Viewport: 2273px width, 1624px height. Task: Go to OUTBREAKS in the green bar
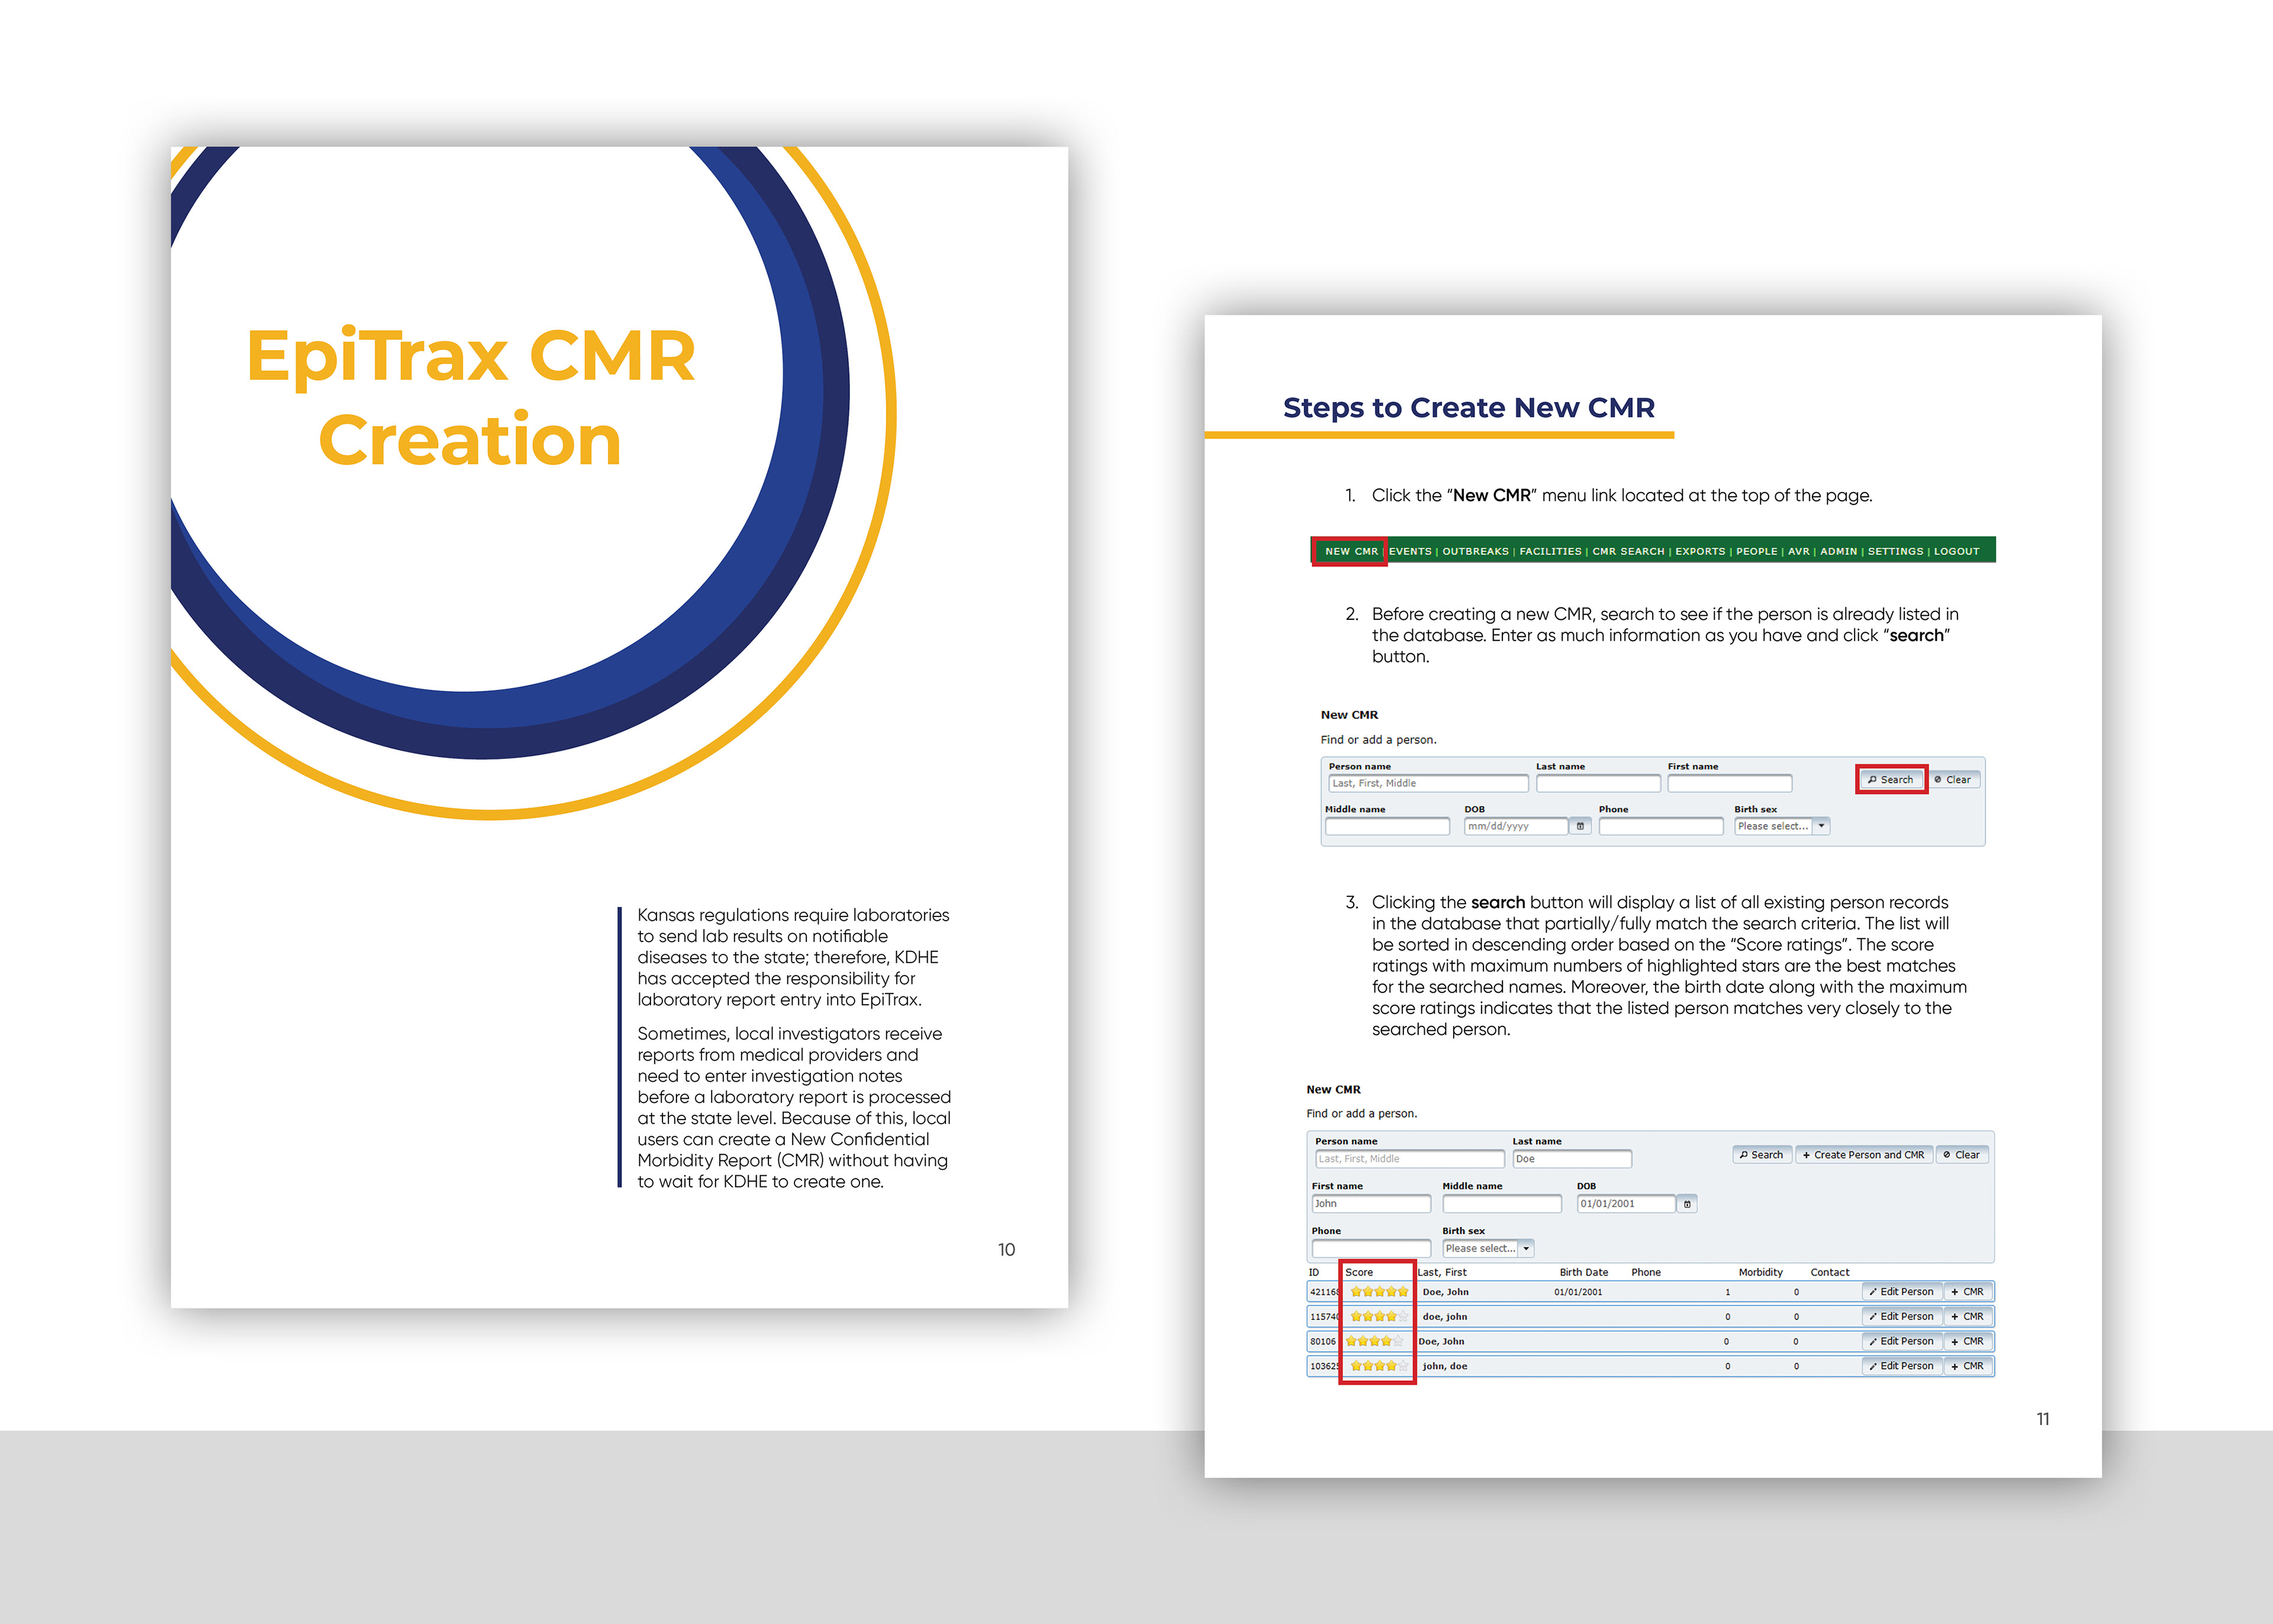1475,551
